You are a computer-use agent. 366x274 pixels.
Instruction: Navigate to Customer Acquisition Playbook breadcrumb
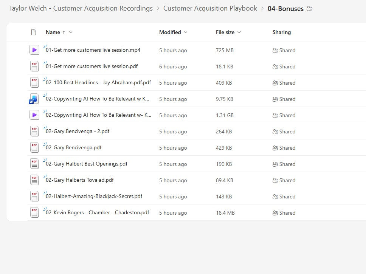click(210, 8)
